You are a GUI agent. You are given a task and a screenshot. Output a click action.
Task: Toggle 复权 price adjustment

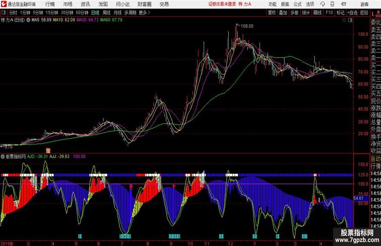[272, 13]
